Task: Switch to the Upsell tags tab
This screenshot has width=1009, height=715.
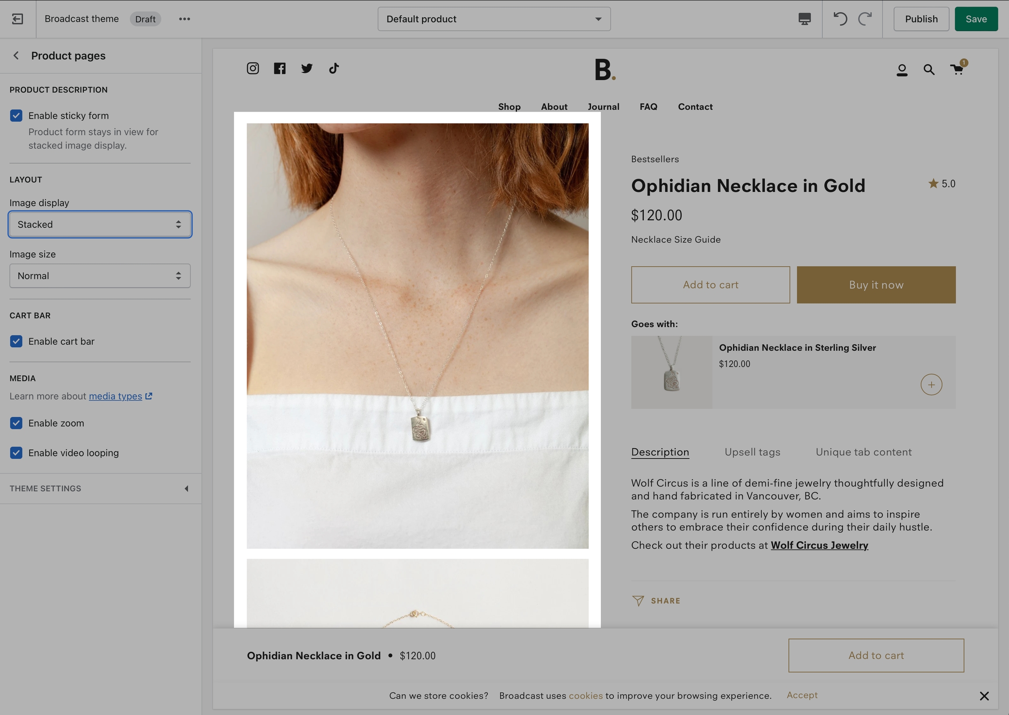Action: [752, 452]
